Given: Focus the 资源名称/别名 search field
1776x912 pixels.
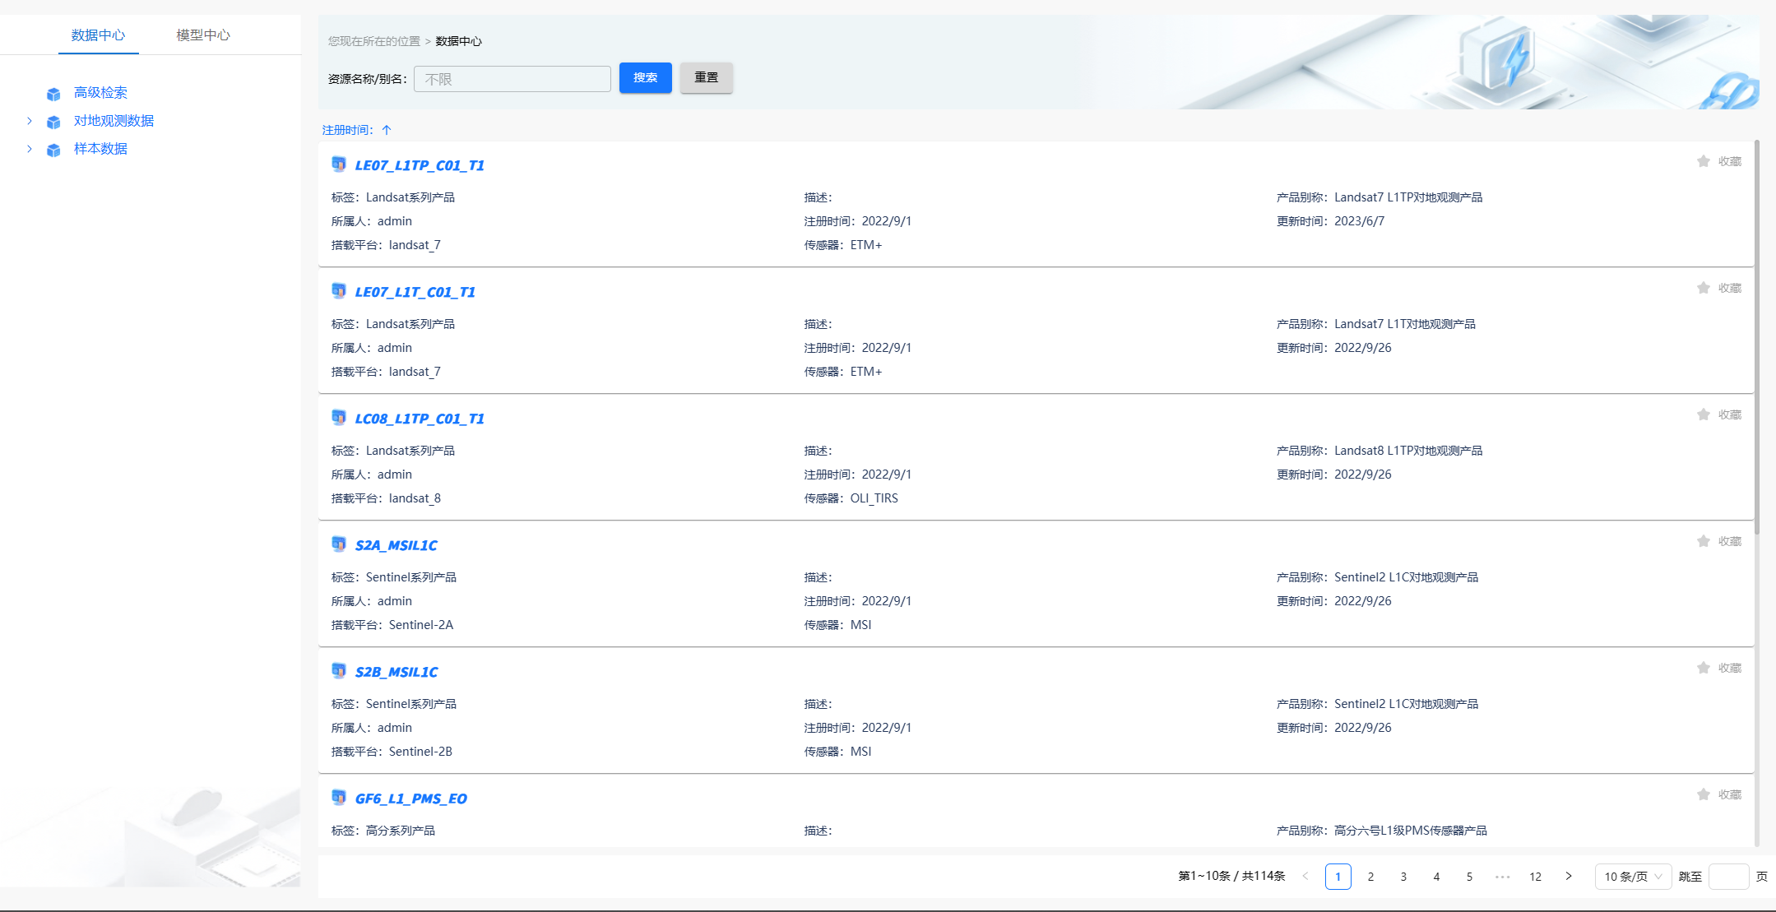Looking at the screenshot, I should (x=512, y=79).
